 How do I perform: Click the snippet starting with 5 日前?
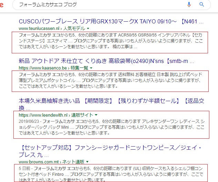click(111, 174)
